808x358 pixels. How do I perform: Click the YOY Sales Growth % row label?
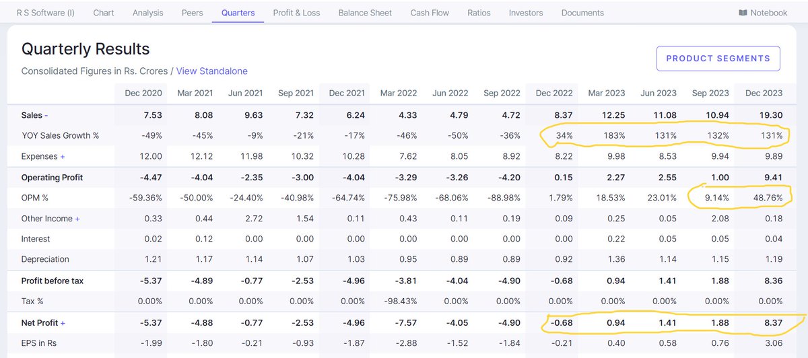click(60, 135)
